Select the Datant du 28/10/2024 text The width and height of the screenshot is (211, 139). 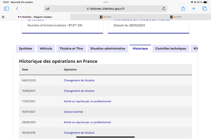129,25
